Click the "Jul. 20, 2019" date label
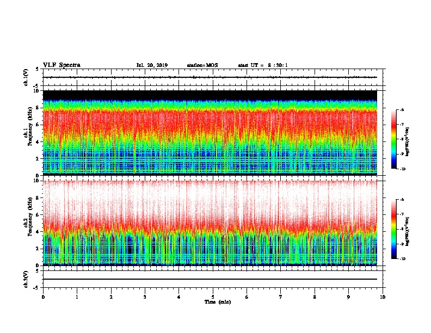This screenshot has height=333, width=431. pyautogui.click(x=152, y=65)
